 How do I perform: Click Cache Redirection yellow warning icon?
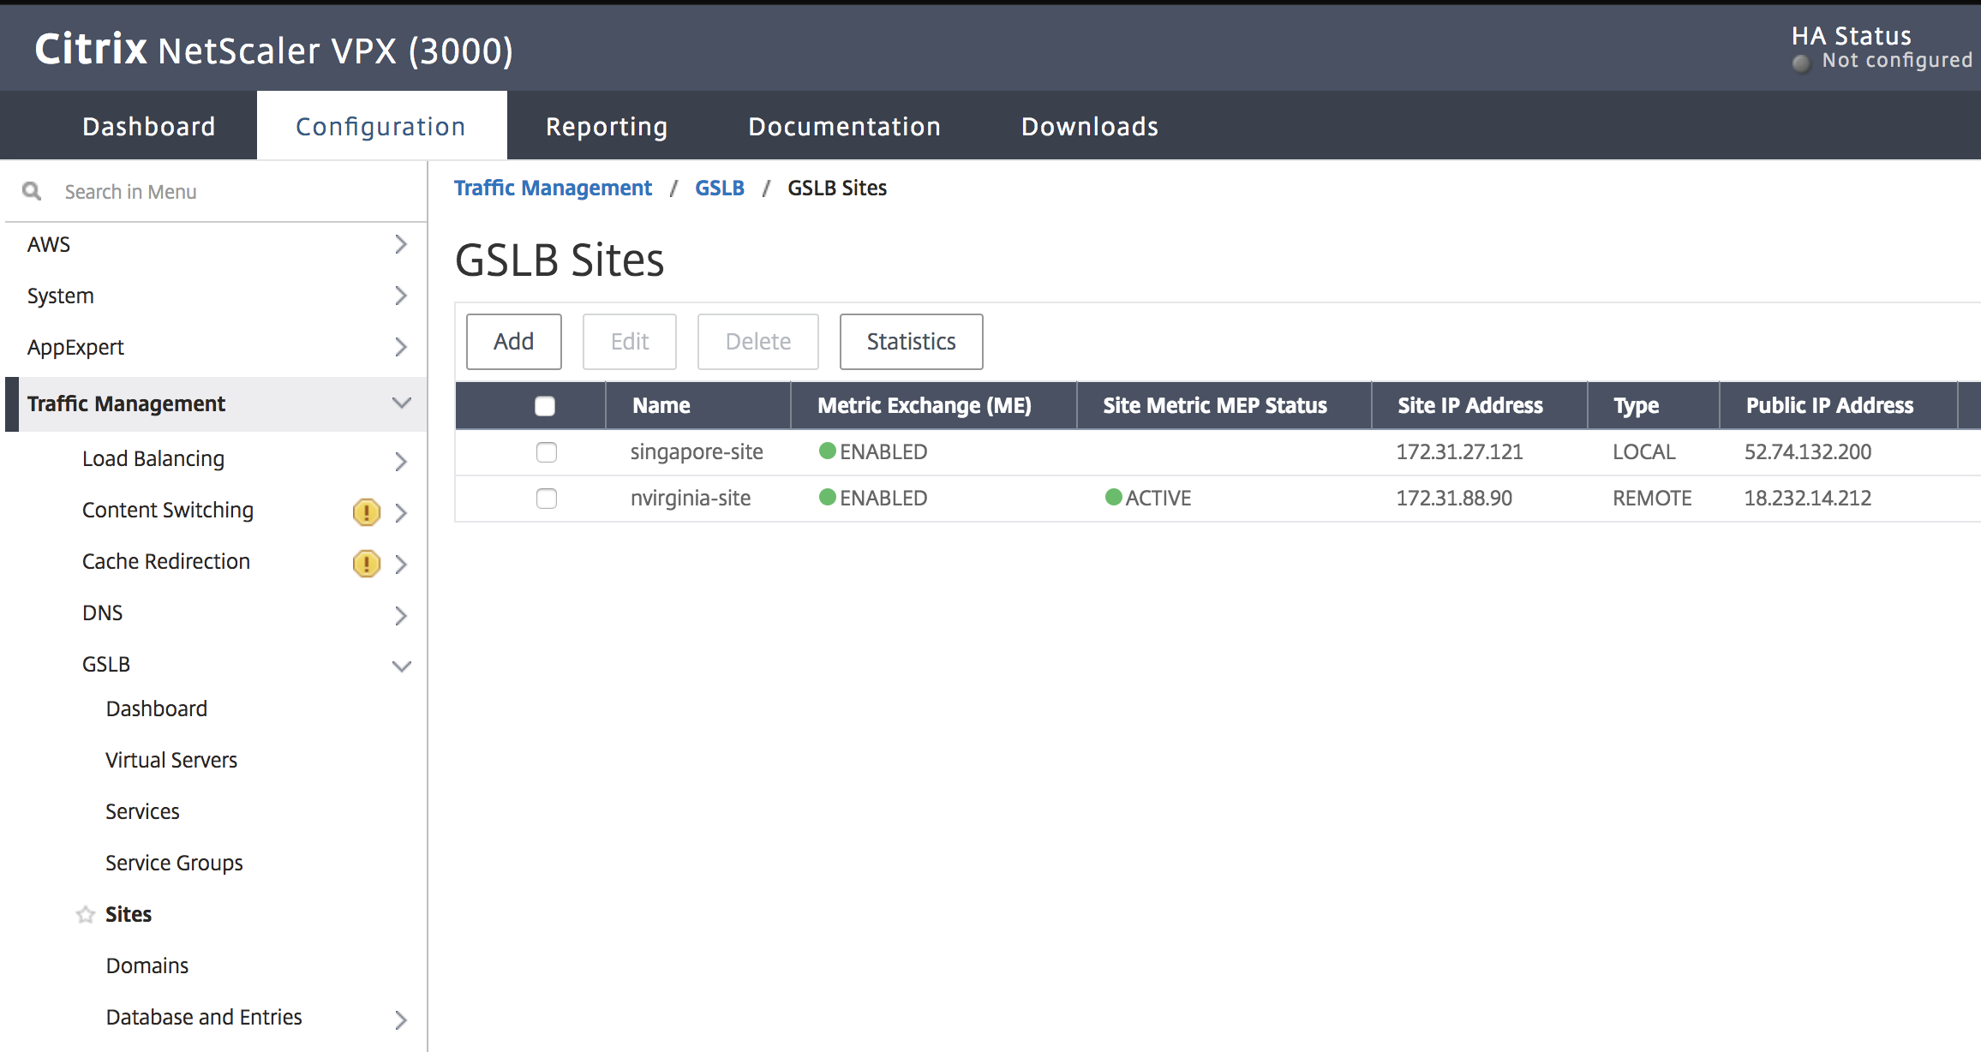[366, 564]
